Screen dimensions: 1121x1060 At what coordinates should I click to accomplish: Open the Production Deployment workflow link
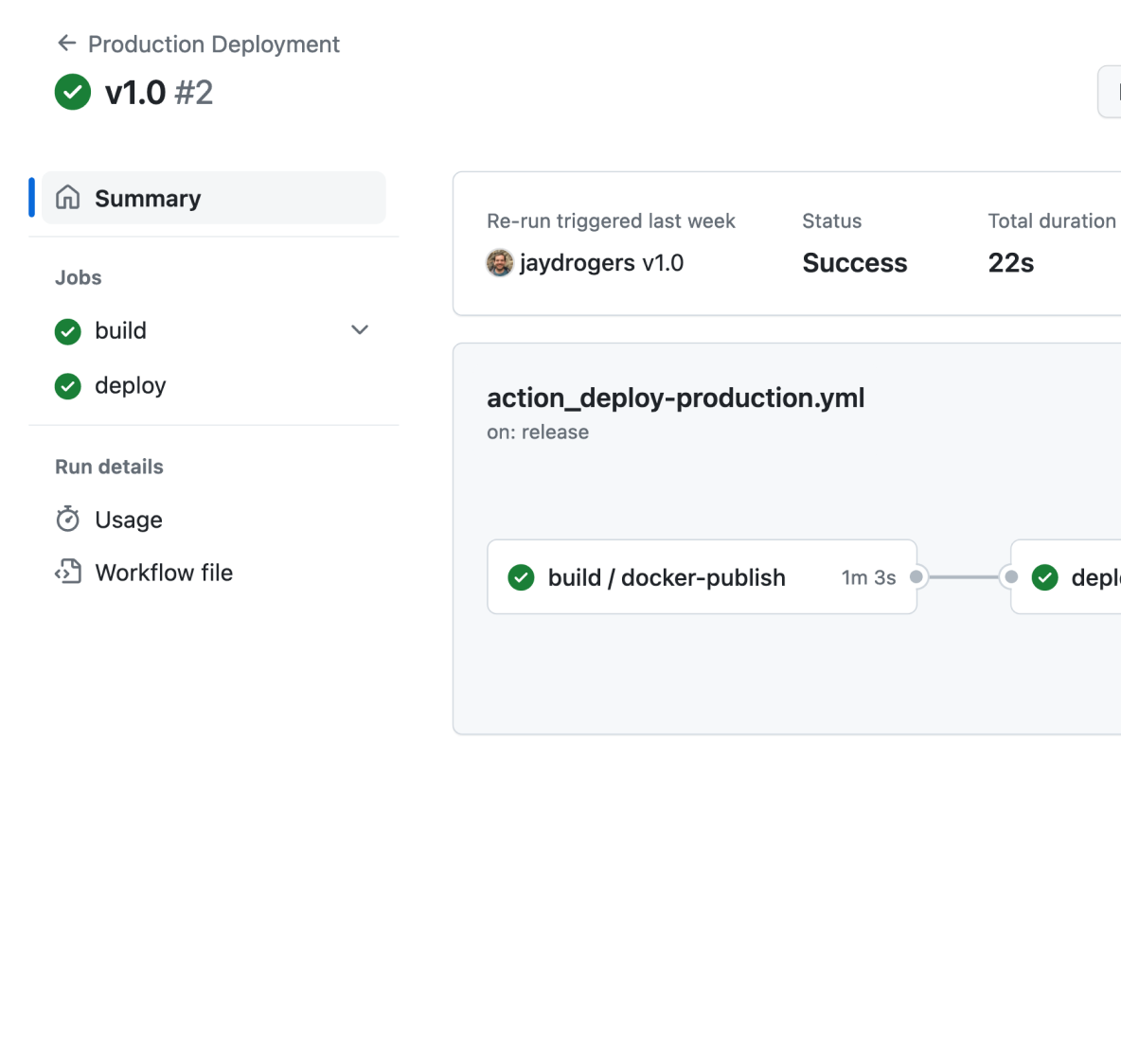pos(213,44)
